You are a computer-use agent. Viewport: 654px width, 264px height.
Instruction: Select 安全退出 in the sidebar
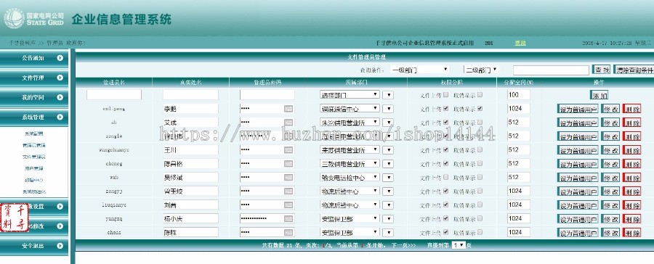[33, 246]
